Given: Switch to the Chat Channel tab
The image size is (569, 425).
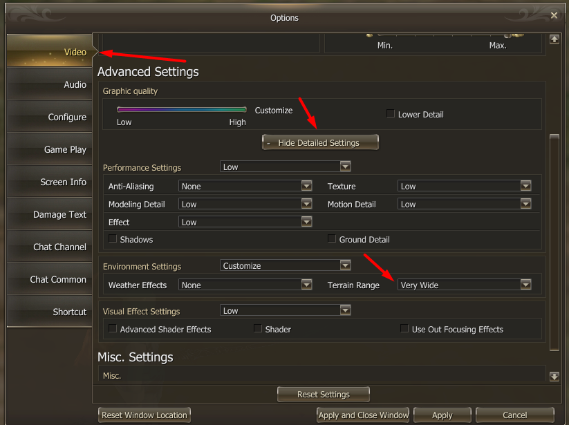Looking at the screenshot, I should click(x=50, y=247).
